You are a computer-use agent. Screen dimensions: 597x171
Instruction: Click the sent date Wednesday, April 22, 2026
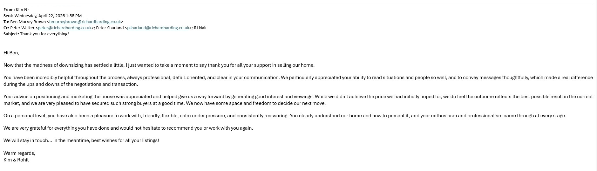48,16
